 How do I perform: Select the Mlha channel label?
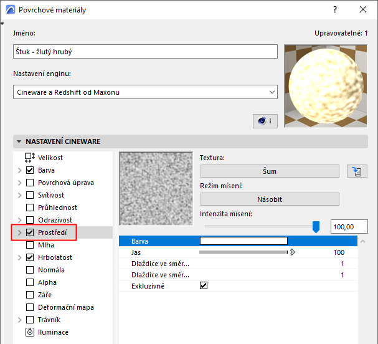click(x=46, y=245)
